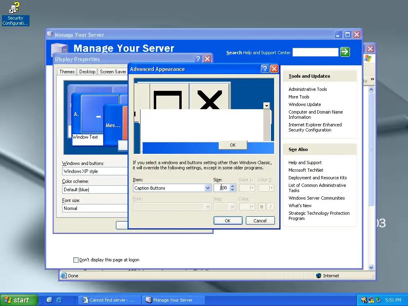Click Cancel in Advanced Appearance dialog
The height and width of the screenshot is (306, 408).
click(260, 221)
